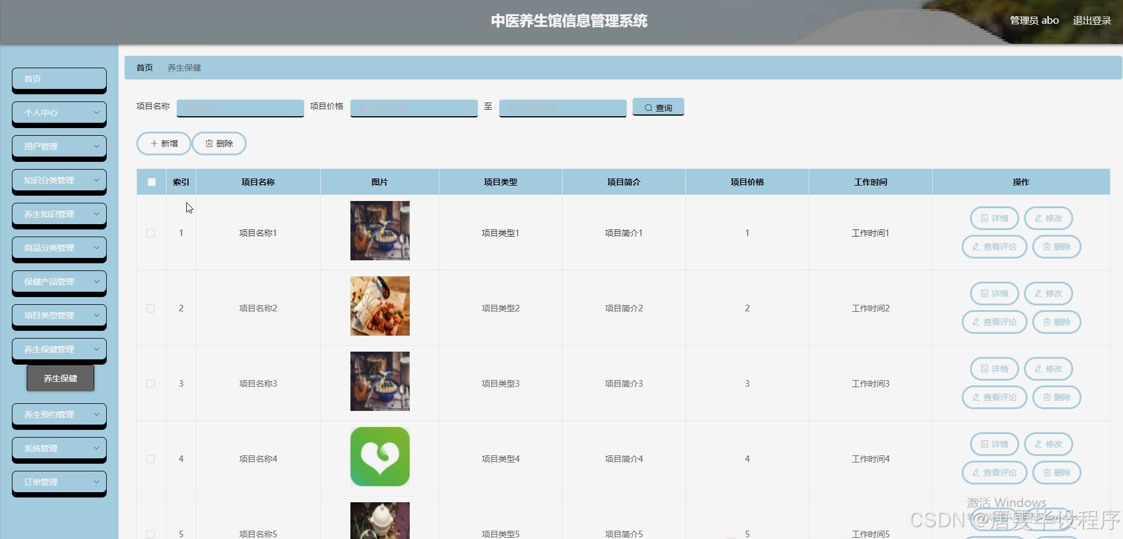Click the thumbnail image of 项目名称2

click(380, 306)
